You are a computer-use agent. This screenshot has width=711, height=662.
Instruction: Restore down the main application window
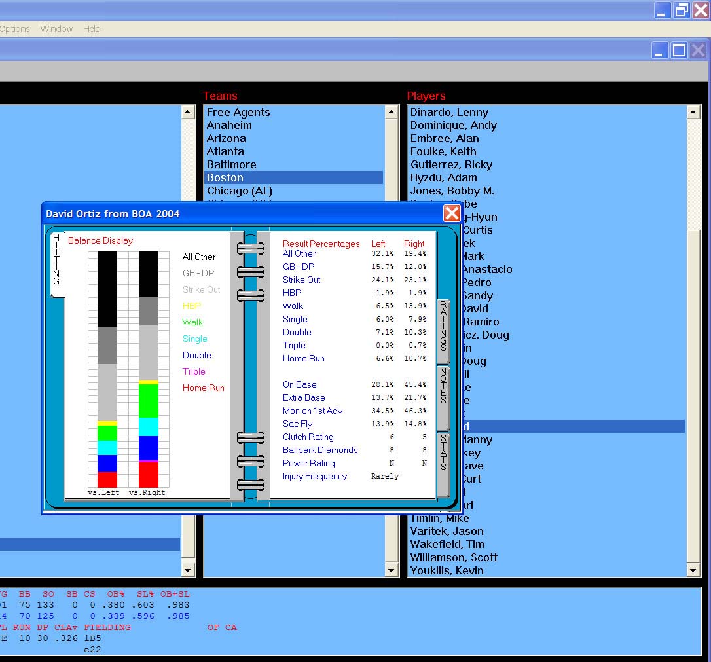682,10
